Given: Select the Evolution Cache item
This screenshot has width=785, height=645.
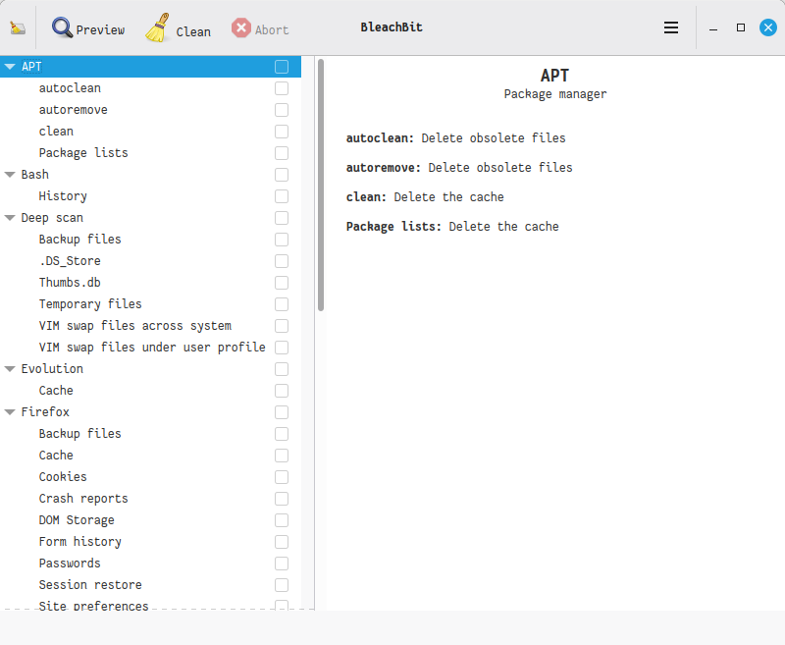Looking at the screenshot, I should click(x=56, y=391).
